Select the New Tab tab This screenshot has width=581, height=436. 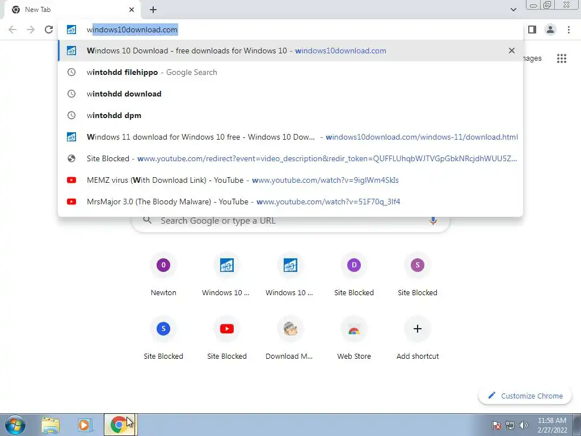click(x=72, y=10)
